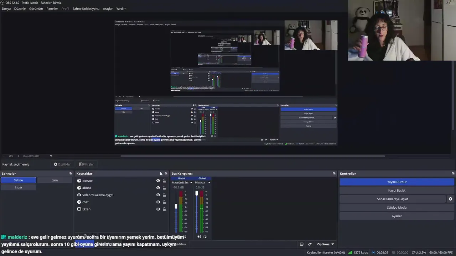Screen dimensions: 456x256
Task: Open the Yardım menu
Action: click(x=121, y=9)
